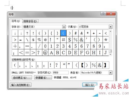Pick the apostrophe ' symbol in the grid

pos(87,40)
